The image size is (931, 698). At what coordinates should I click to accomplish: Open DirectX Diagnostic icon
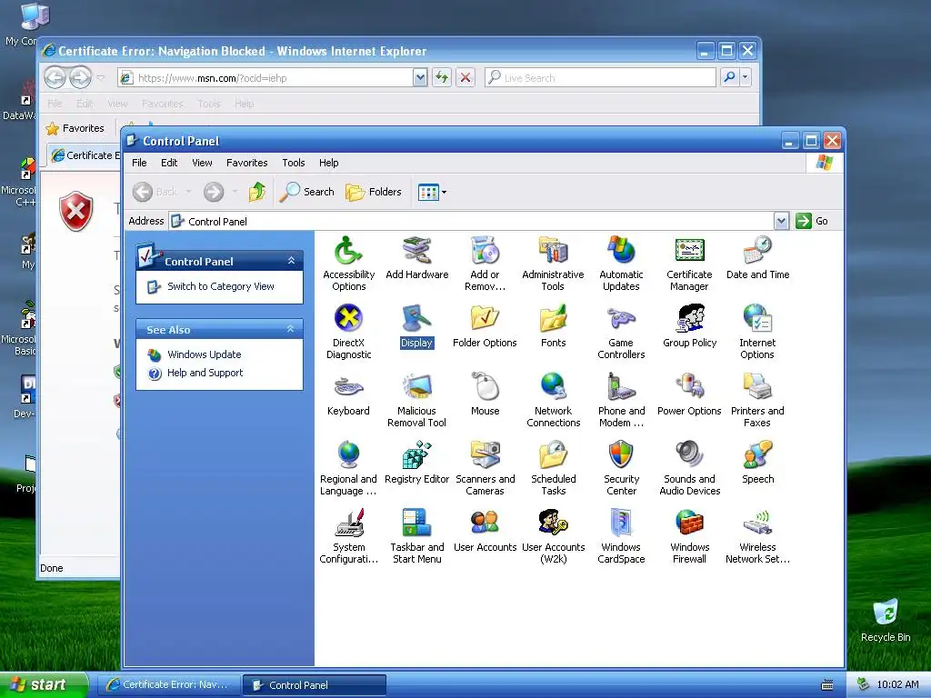pos(348,332)
